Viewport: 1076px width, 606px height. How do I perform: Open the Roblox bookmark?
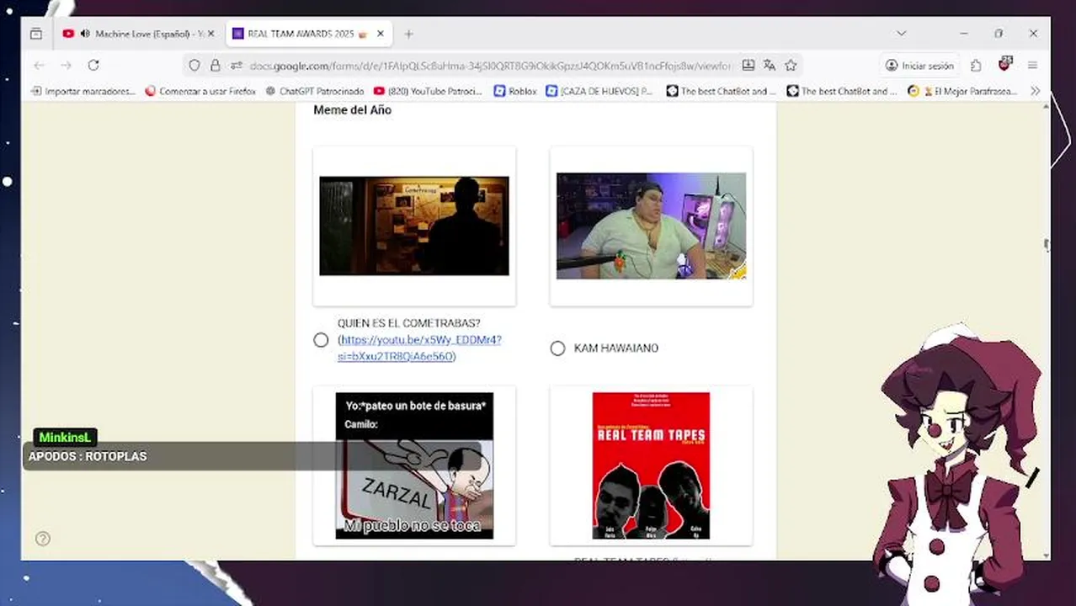(515, 91)
